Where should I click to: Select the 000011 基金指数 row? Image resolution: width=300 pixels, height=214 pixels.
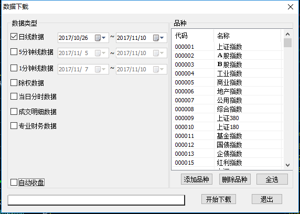227,136
